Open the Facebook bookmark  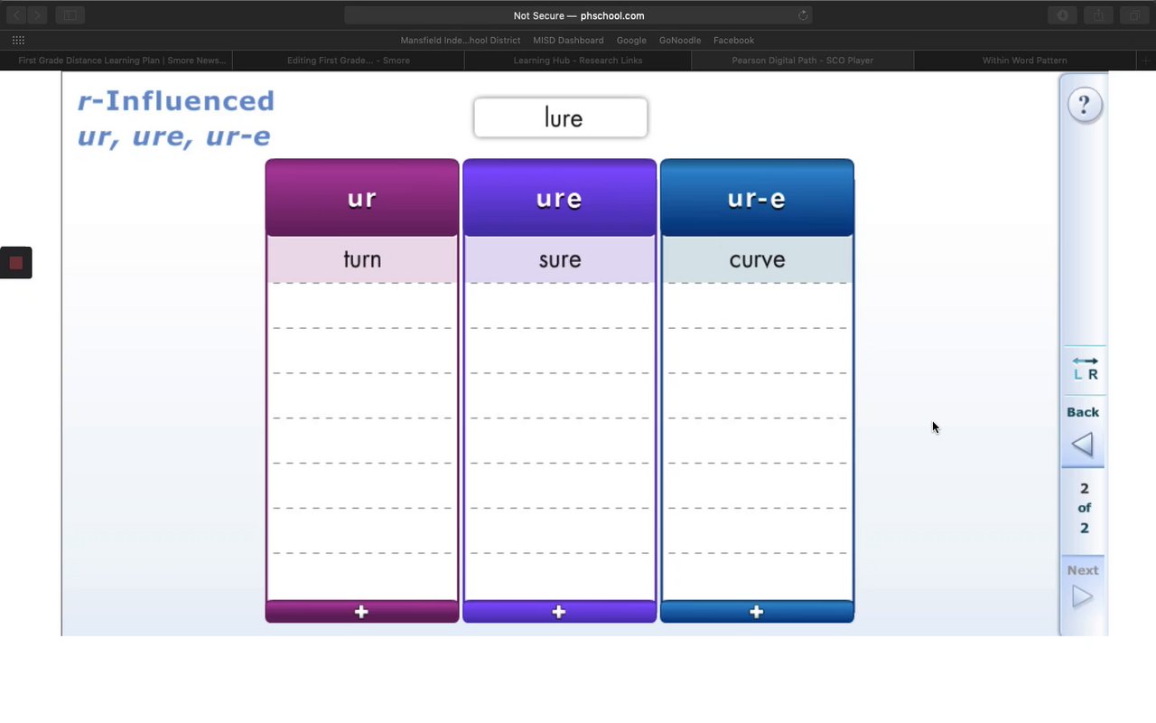tap(733, 40)
